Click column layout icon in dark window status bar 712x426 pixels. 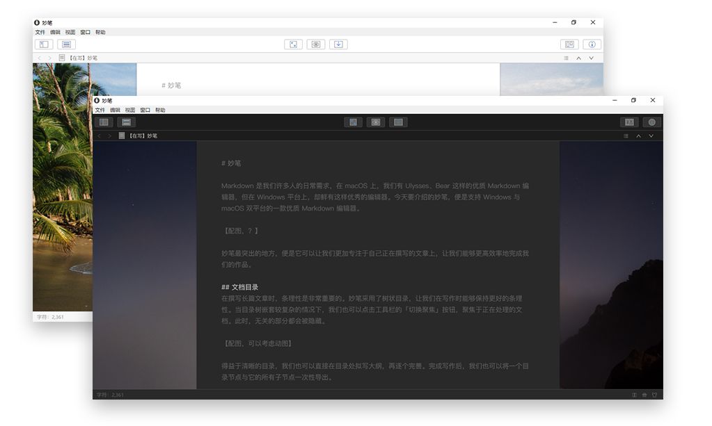click(x=634, y=395)
